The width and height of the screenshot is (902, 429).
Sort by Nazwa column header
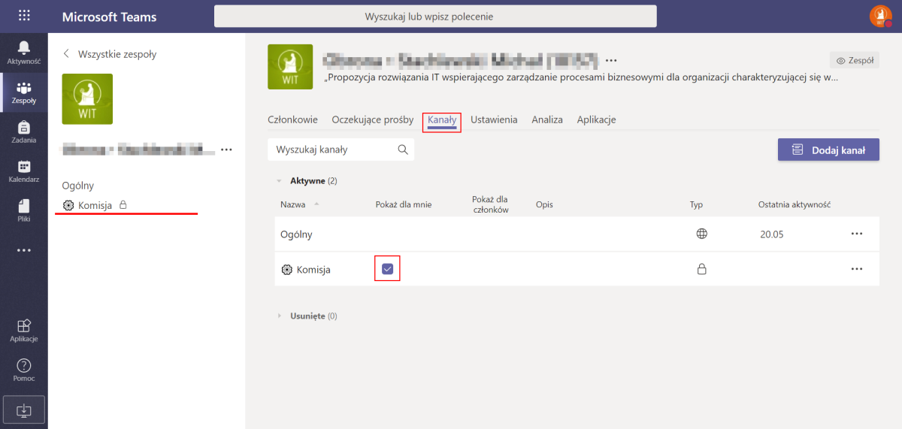point(295,204)
